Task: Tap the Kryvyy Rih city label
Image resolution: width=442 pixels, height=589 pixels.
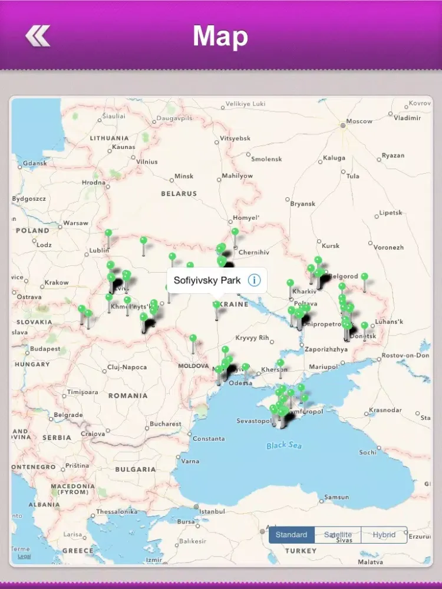Action: 252,337
